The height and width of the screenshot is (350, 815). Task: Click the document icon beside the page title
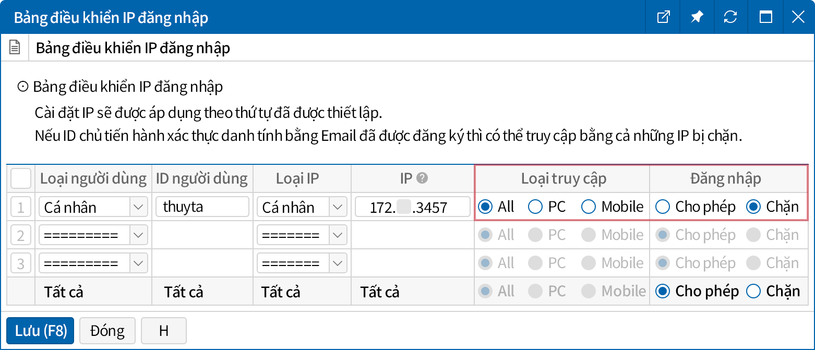pyautogui.click(x=15, y=48)
